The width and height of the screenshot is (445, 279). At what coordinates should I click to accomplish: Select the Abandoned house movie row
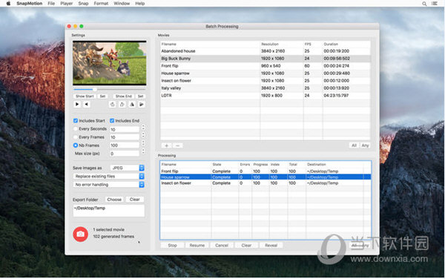pos(266,51)
